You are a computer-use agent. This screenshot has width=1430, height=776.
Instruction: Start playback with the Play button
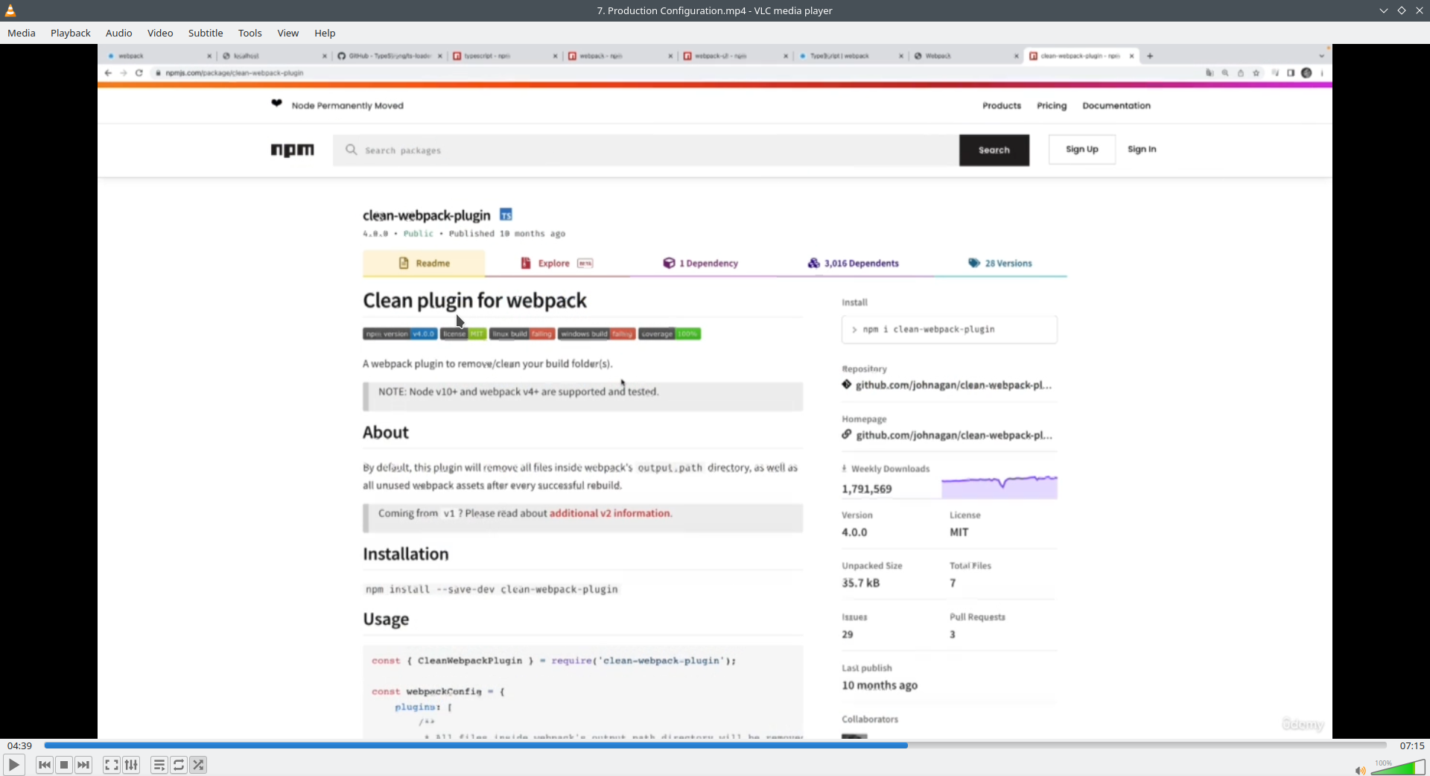click(x=13, y=765)
